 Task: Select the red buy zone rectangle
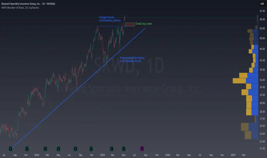(x=130, y=24)
